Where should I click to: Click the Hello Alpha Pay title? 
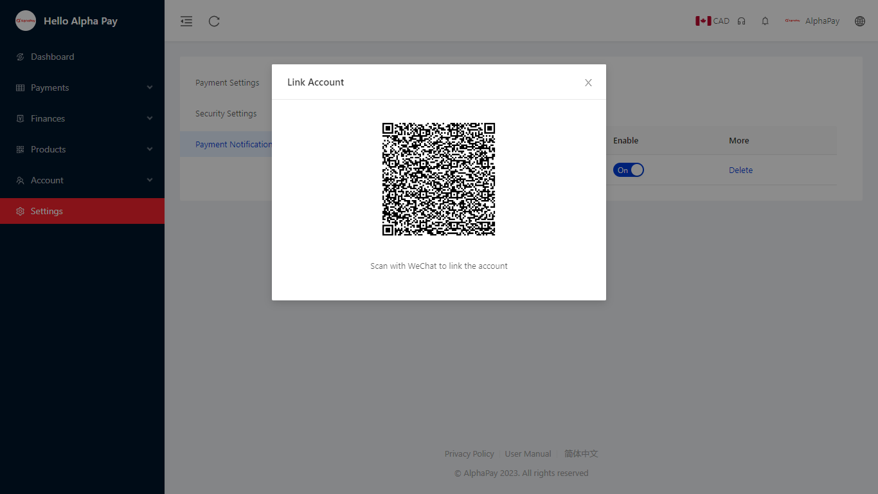(x=80, y=21)
